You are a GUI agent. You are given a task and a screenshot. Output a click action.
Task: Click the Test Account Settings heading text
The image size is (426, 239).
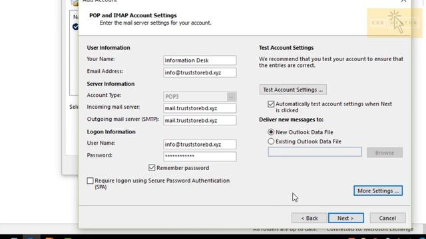[286, 48]
